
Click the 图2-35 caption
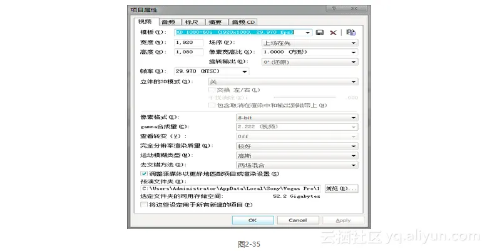pyautogui.click(x=249, y=244)
